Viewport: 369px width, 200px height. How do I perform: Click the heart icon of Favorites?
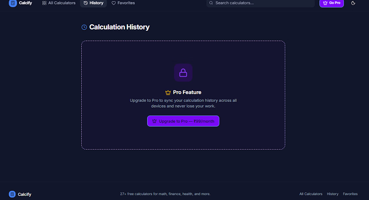(x=114, y=3)
